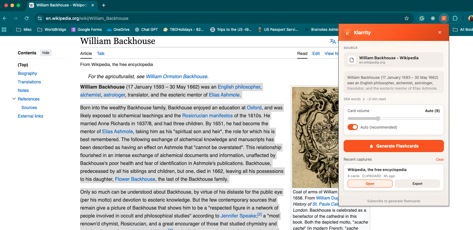Adjust the Card volume slider handle
This screenshot has width=473, height=230.
click(x=378, y=119)
